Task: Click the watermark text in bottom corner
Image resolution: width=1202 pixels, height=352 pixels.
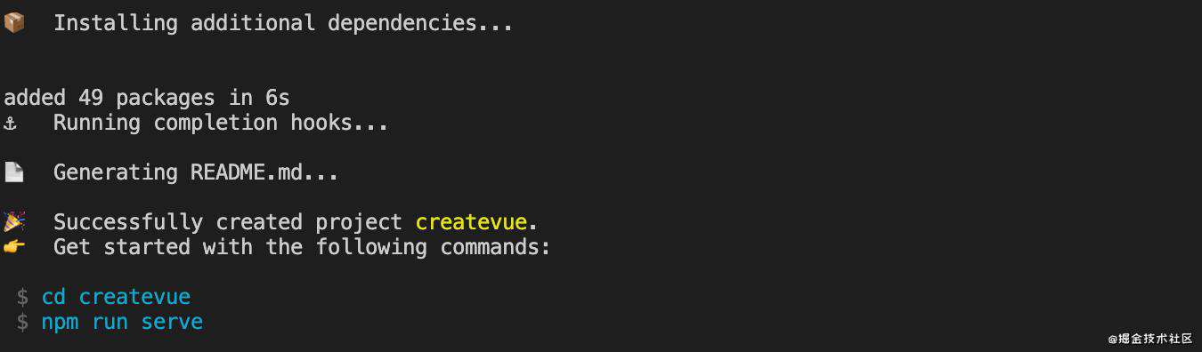Action: click(1149, 339)
